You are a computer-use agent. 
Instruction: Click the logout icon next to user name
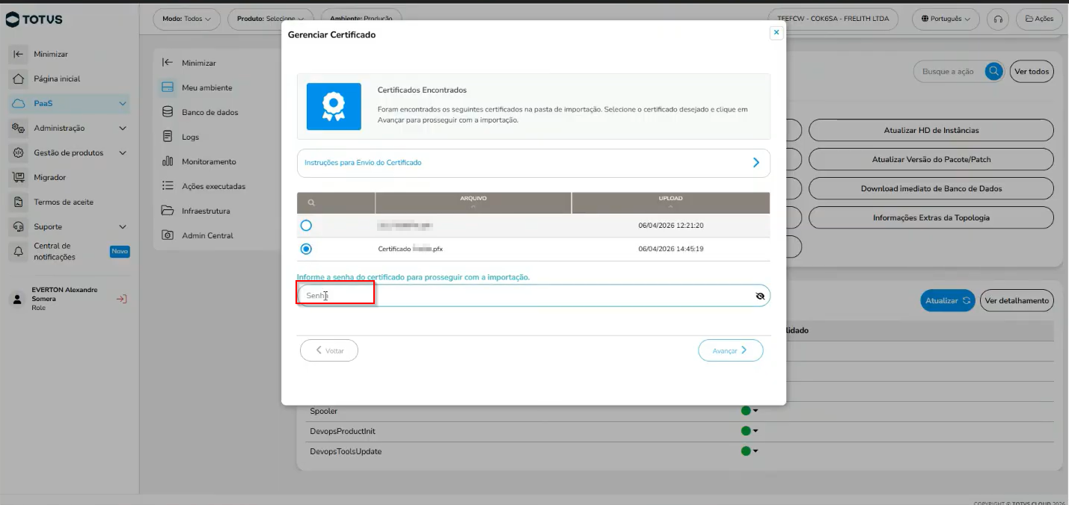point(121,299)
